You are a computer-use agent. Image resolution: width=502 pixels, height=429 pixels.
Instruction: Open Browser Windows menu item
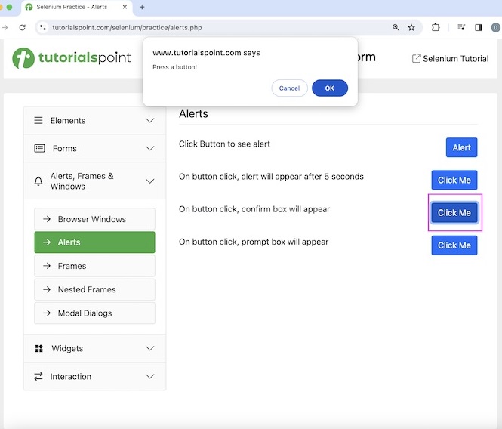[x=95, y=219]
